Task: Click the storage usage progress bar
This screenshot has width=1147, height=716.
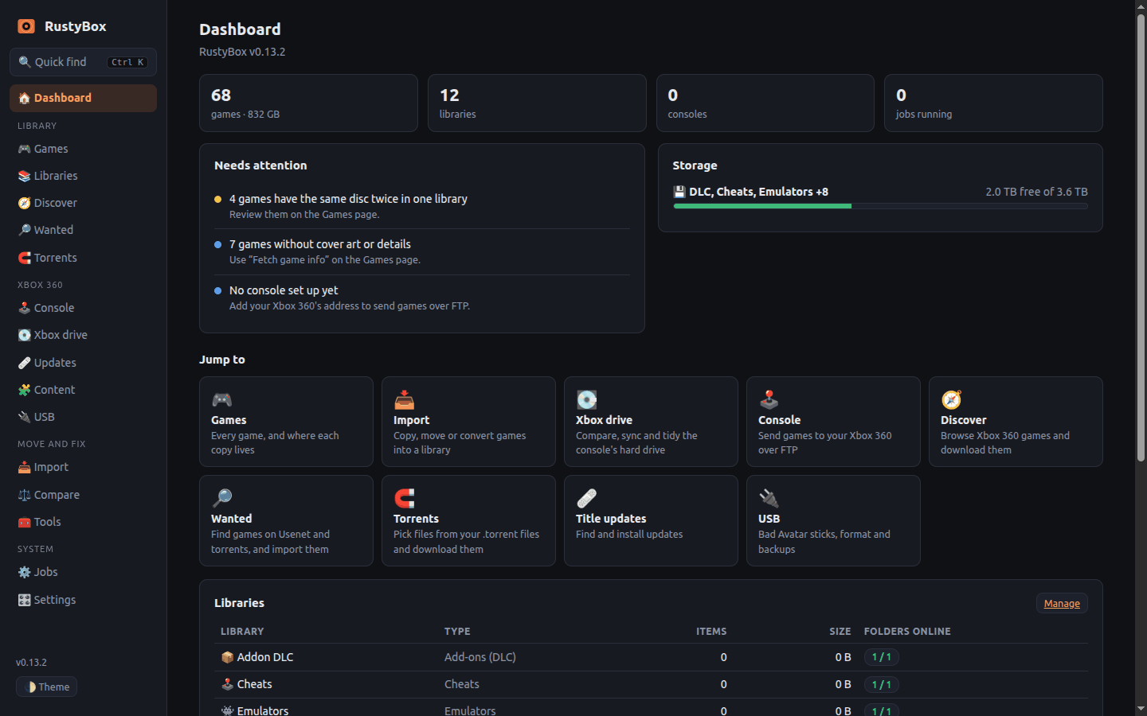Action: pos(880,206)
